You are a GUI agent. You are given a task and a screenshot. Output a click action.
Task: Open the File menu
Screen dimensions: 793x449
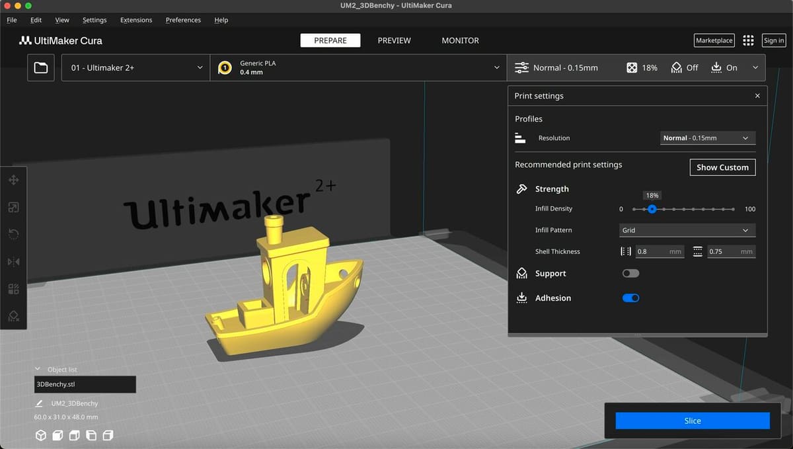coord(12,20)
